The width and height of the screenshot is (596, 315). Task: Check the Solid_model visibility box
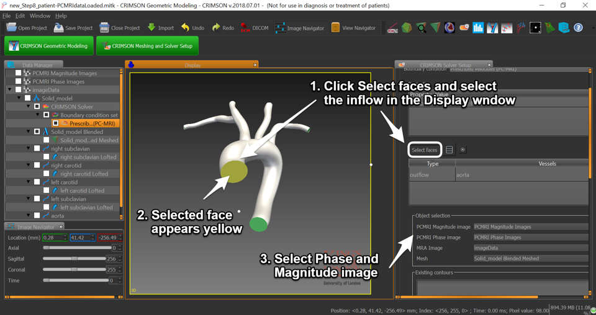click(x=28, y=98)
